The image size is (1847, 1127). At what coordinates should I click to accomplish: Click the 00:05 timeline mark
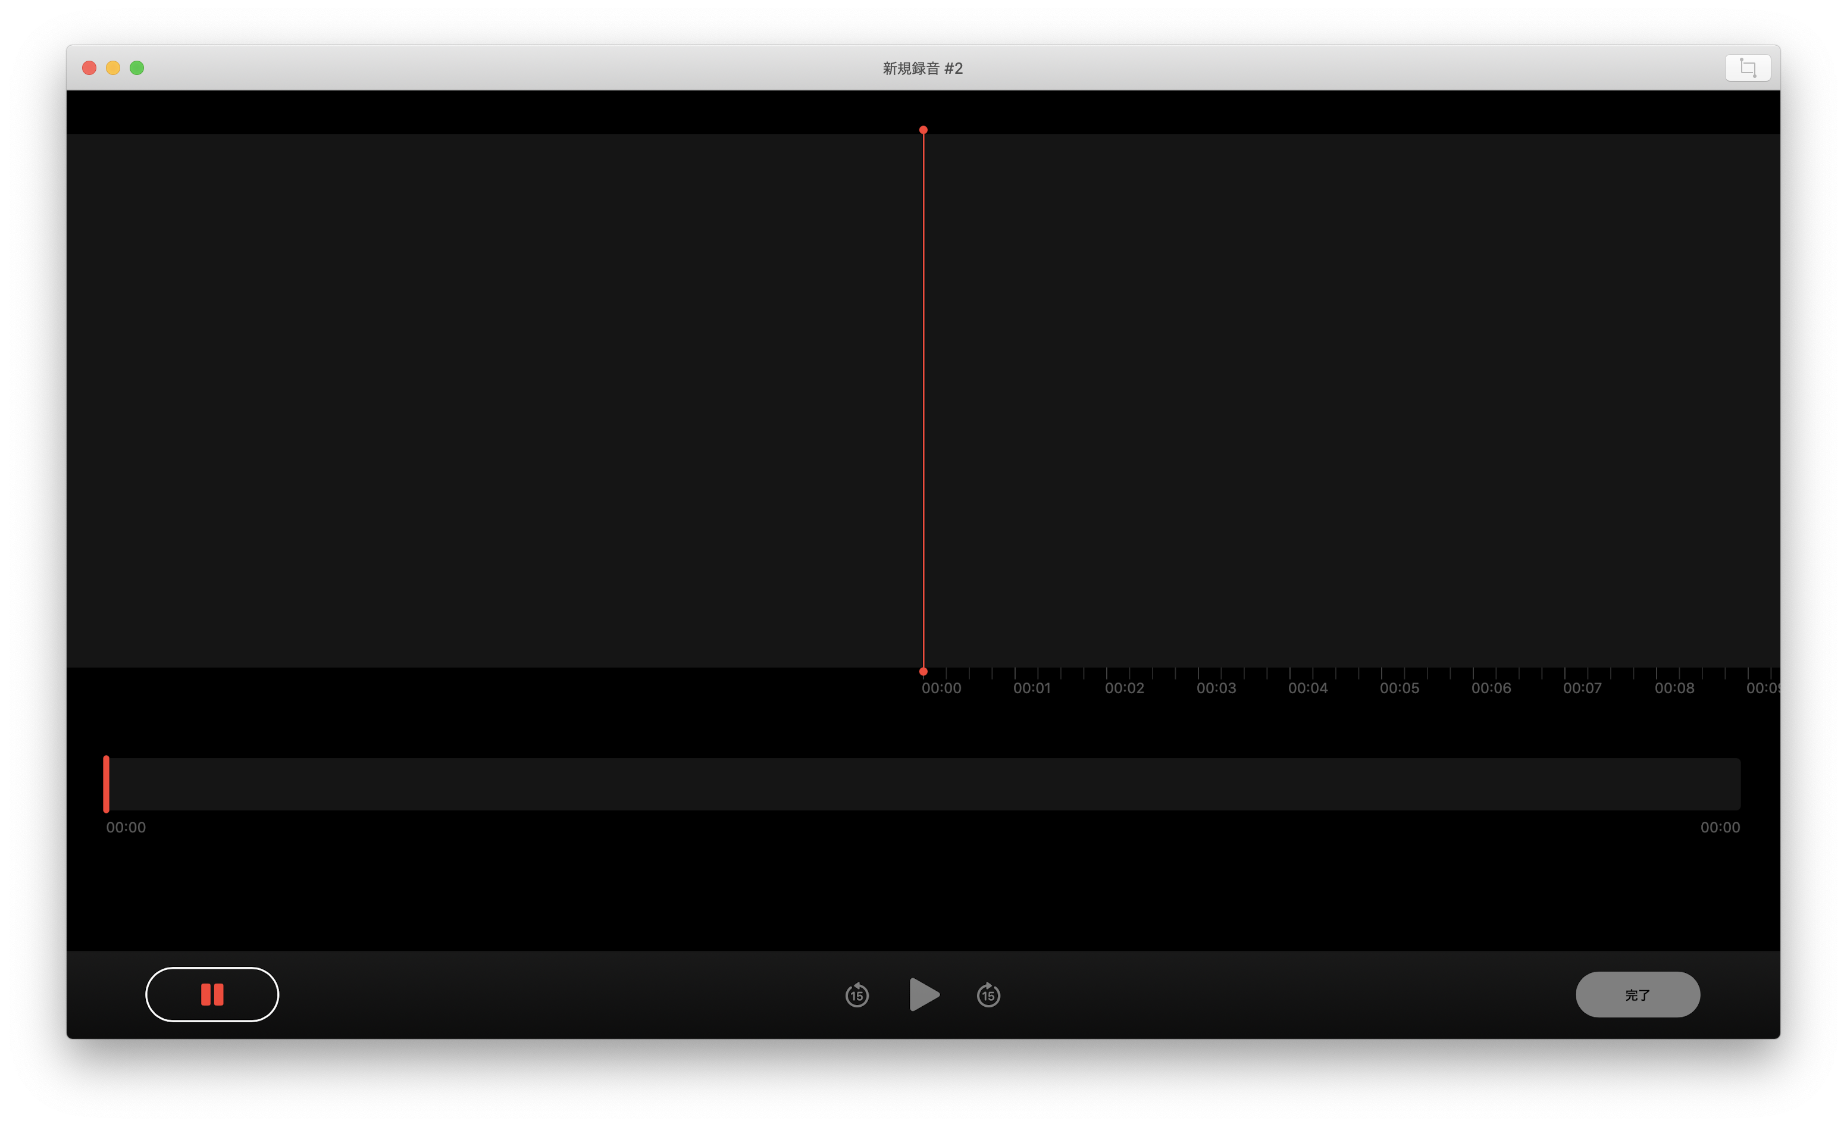[x=1399, y=688]
